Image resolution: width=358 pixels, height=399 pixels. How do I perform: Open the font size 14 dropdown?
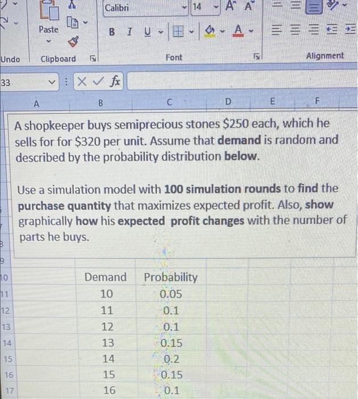(216, 7)
